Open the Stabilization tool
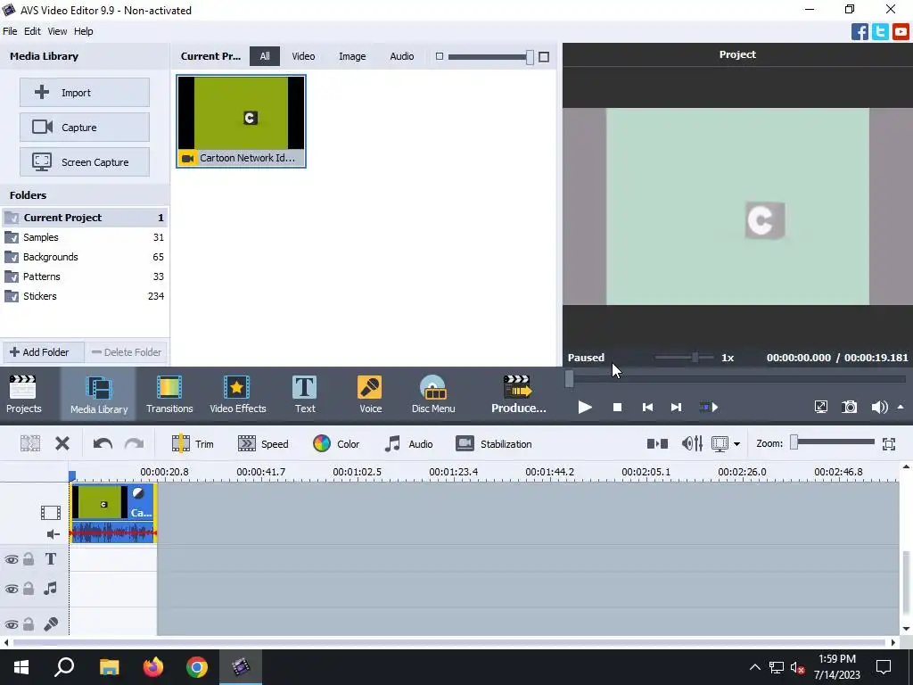Viewport: 913px width, 685px height. pos(494,444)
